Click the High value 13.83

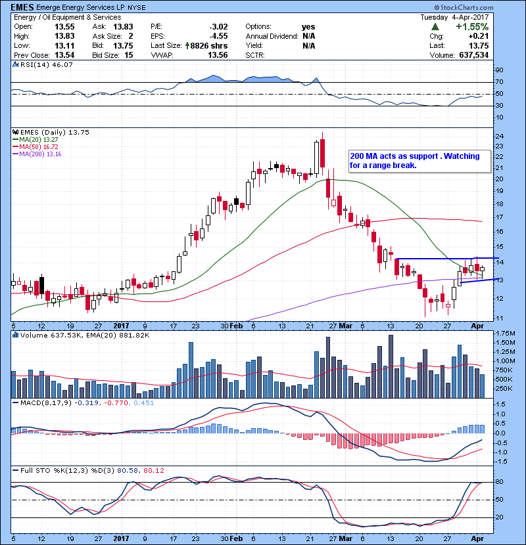point(64,36)
